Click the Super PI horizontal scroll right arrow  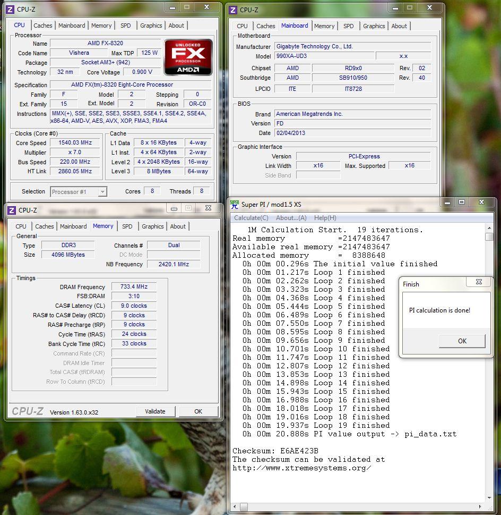480,507
